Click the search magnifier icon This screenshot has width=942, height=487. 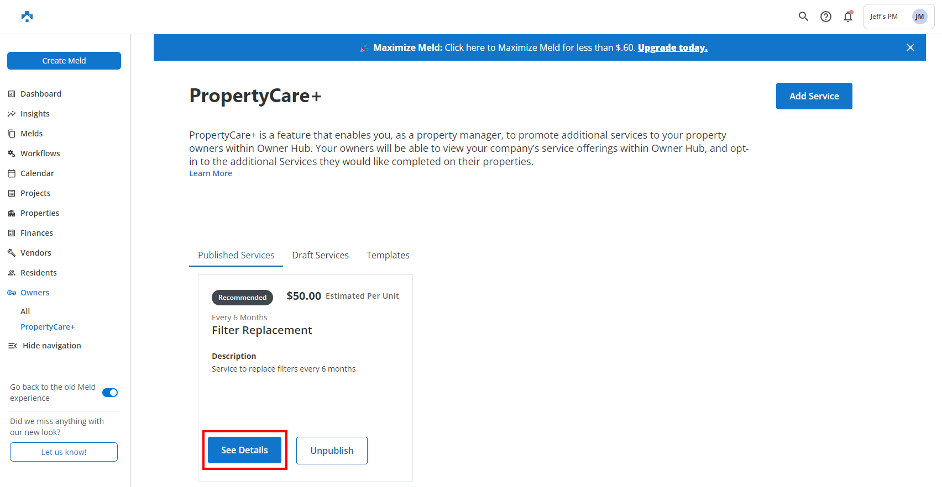(x=803, y=17)
